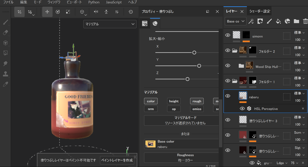Toggle horizontal symmetry mirror icon
Viewport: 308px width, 167px height.
pyautogui.click(x=96, y=12)
